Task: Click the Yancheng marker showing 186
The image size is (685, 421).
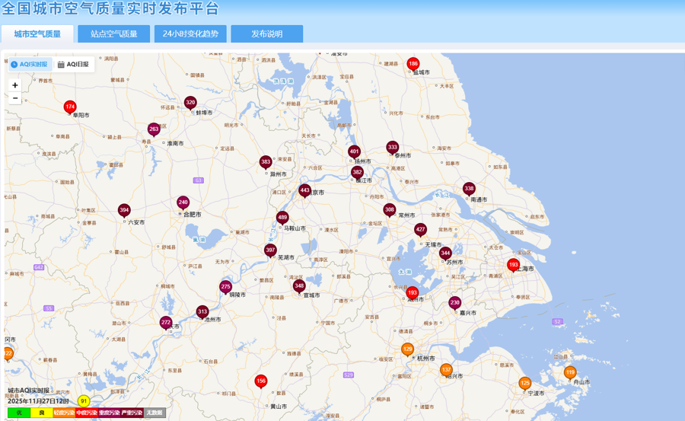Action: [x=413, y=64]
